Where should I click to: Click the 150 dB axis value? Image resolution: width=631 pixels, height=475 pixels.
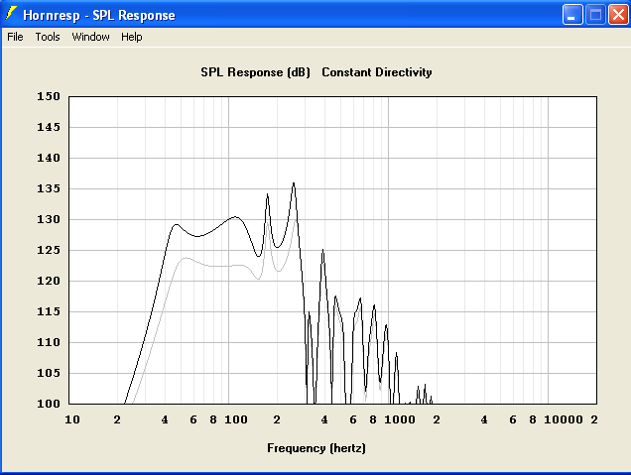(49, 96)
